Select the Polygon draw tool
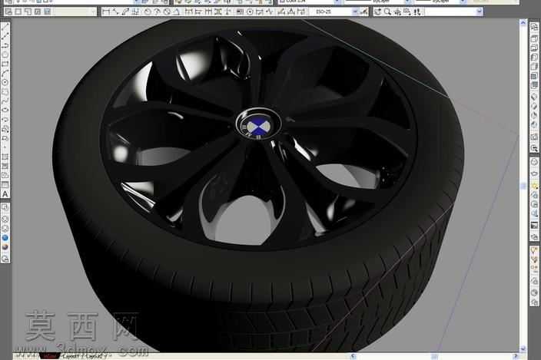 (5, 54)
